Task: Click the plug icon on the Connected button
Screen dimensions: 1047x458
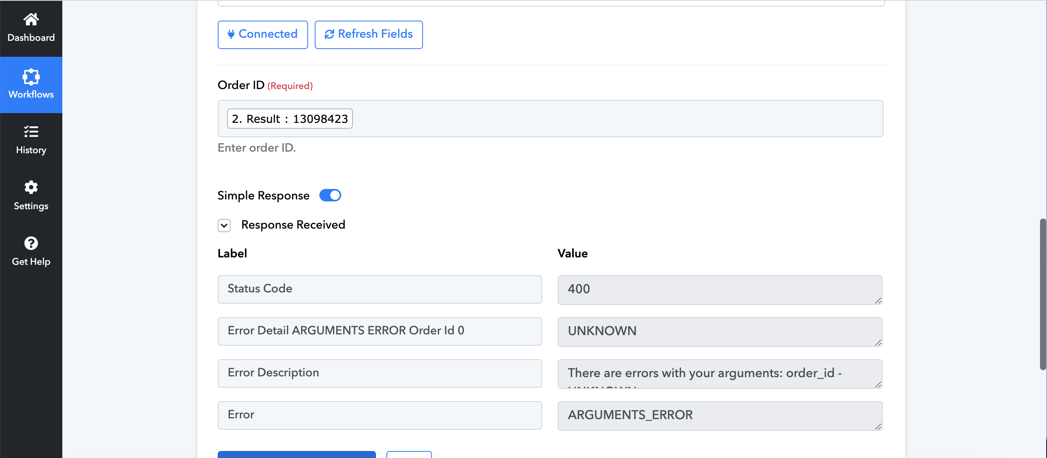Action: point(231,34)
